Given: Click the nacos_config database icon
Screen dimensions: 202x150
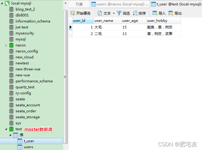Looking at the screenshot, I should pos(11,51).
